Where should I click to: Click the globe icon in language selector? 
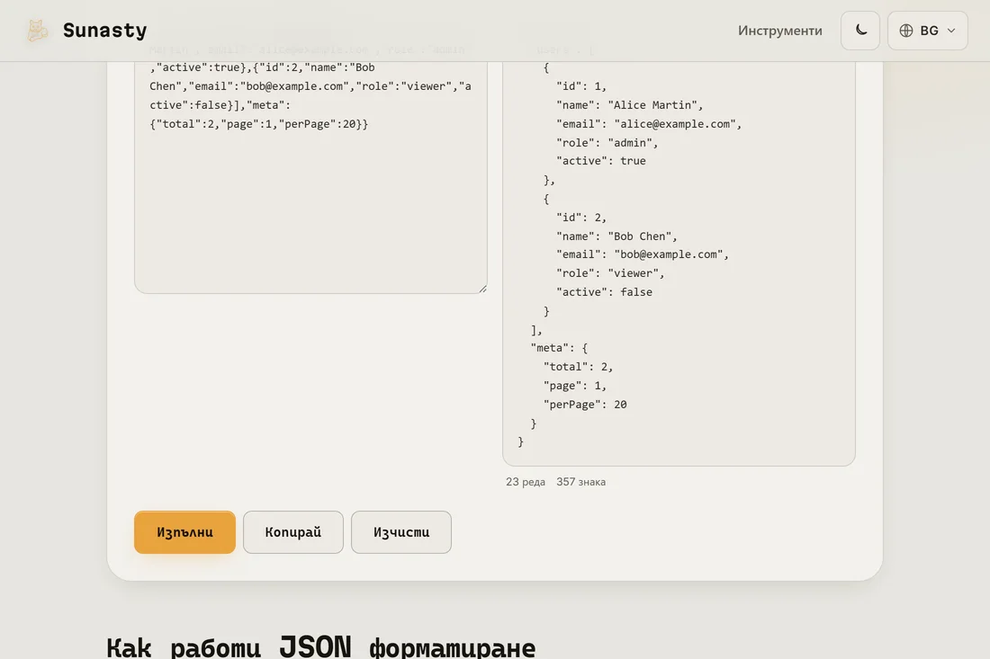906,31
